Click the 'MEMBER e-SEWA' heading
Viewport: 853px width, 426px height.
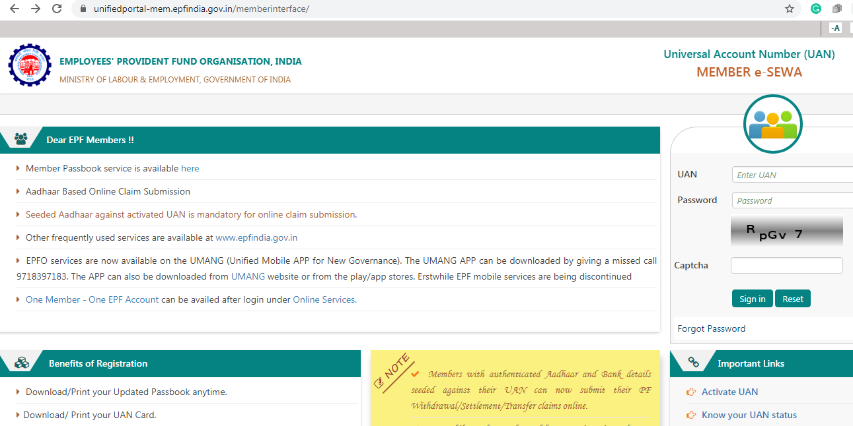[x=749, y=73]
